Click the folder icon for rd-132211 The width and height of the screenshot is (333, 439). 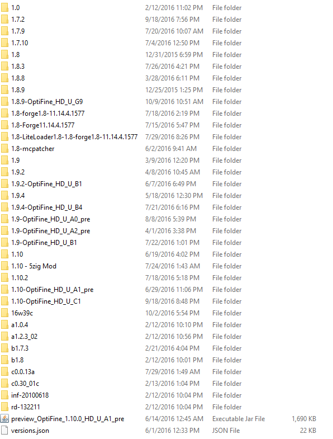point(4,407)
